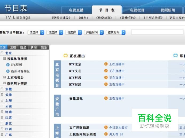
Task: Open BTV文艺 channel name
Action: pos(75,71)
